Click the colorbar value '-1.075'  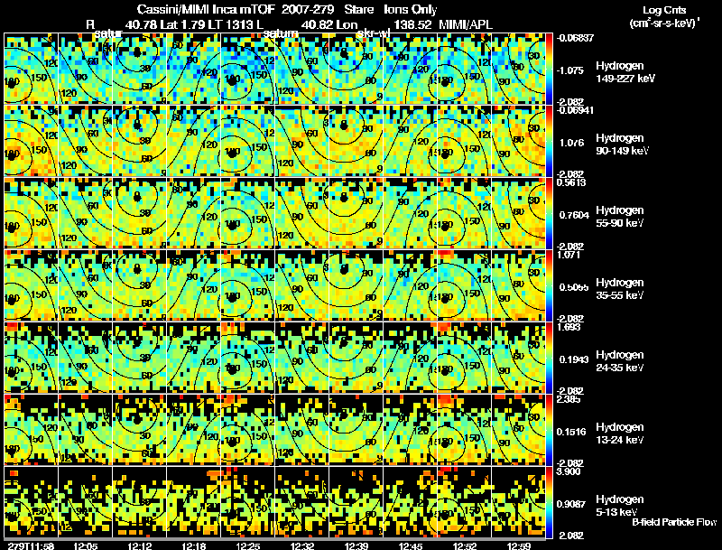point(570,70)
